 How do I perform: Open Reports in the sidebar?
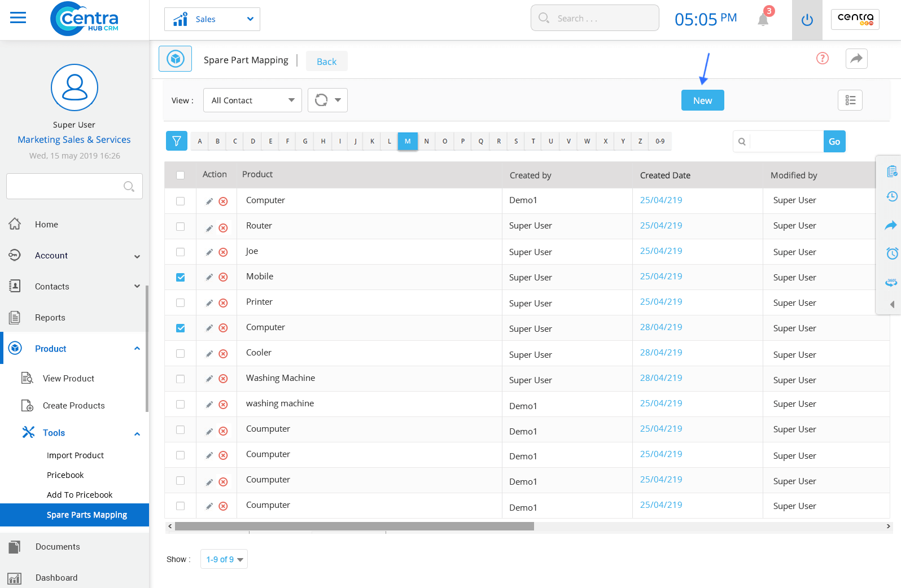[x=50, y=318]
